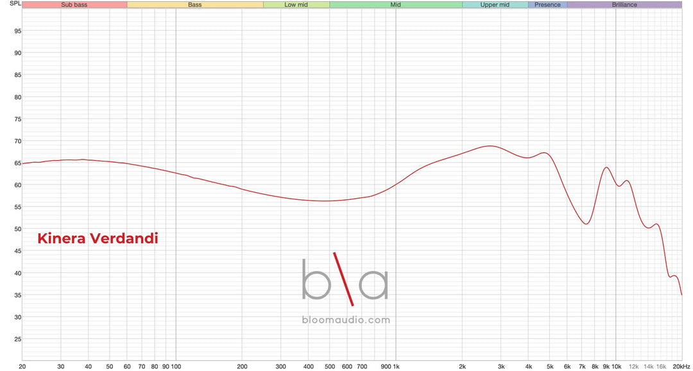Click the 2k frequency axis label

click(x=462, y=366)
